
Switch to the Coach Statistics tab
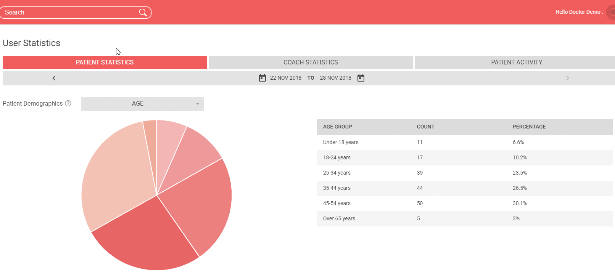(x=311, y=63)
